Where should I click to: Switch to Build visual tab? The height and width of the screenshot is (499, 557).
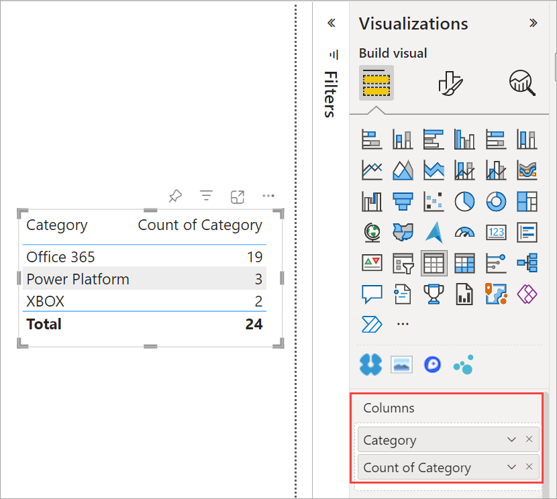pyautogui.click(x=376, y=82)
